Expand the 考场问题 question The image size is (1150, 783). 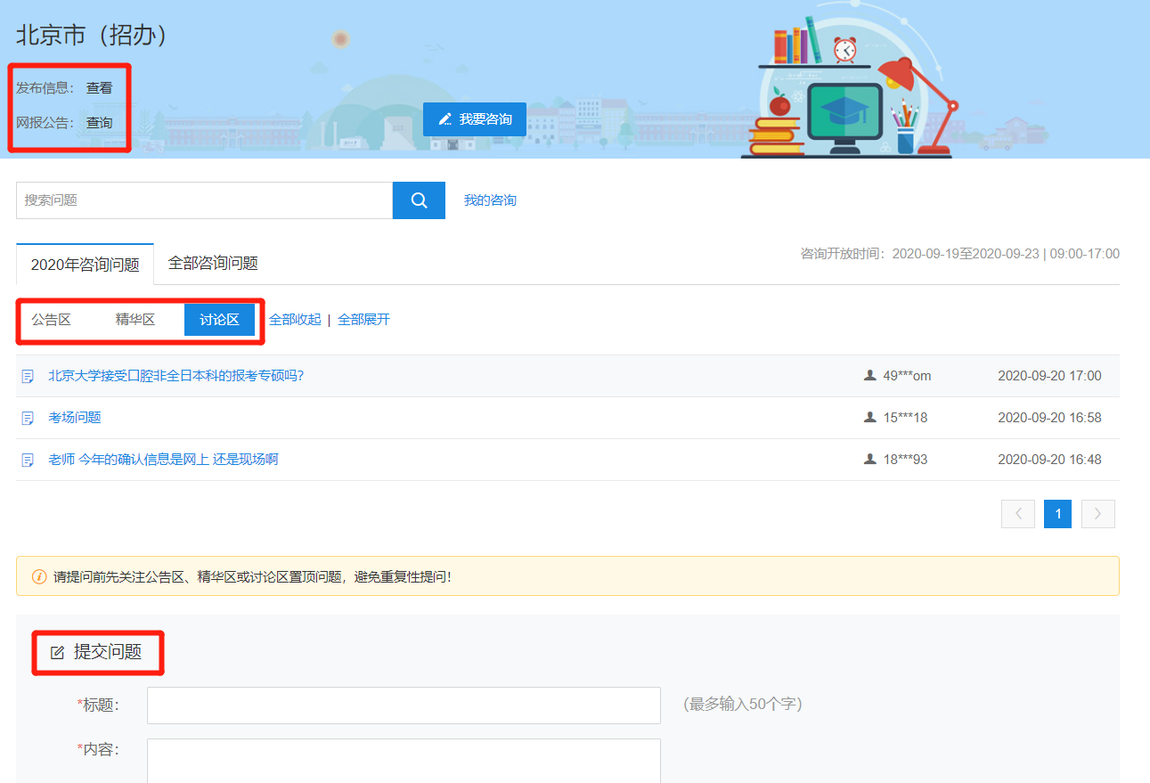[x=75, y=418]
